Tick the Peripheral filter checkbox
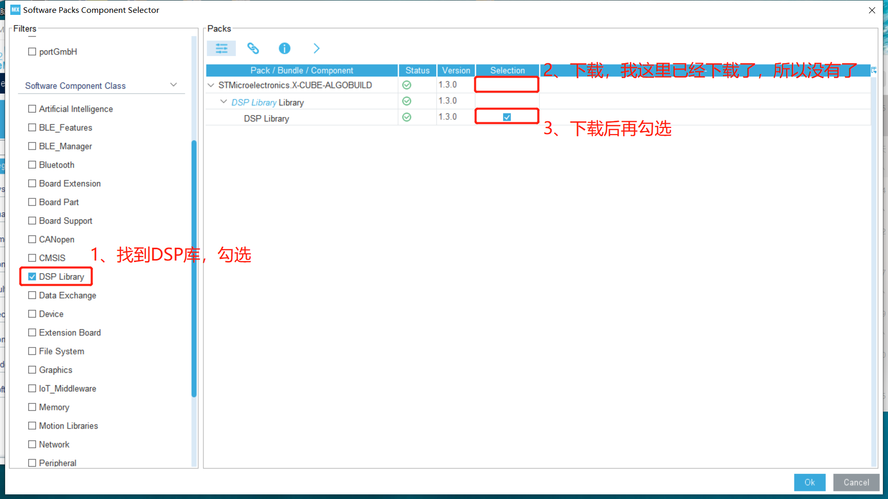 pos(32,463)
